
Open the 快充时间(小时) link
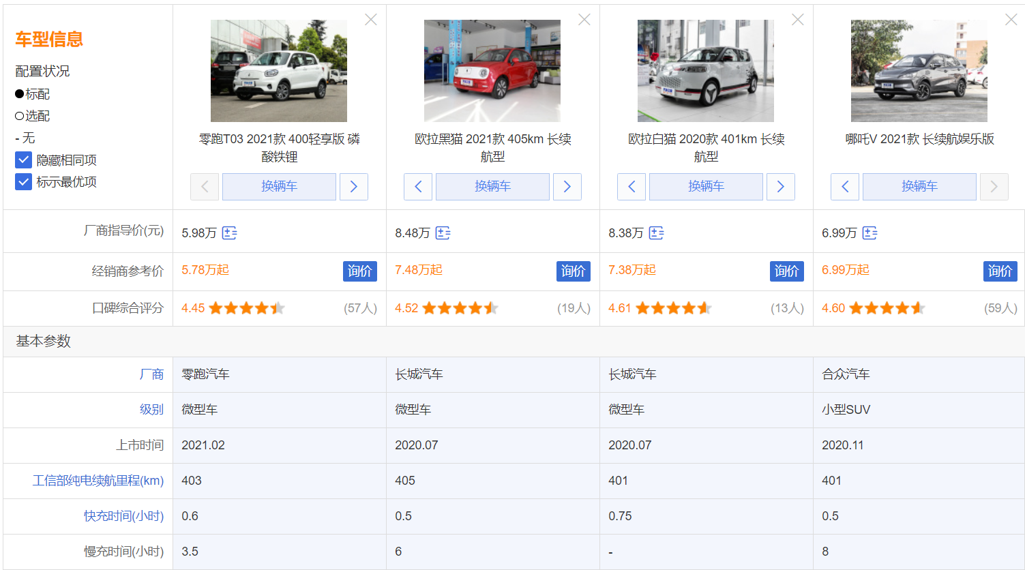coord(124,516)
